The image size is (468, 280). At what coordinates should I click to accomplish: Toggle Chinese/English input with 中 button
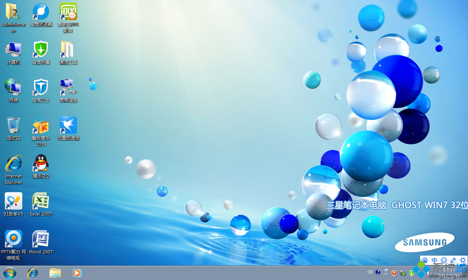click(434, 260)
